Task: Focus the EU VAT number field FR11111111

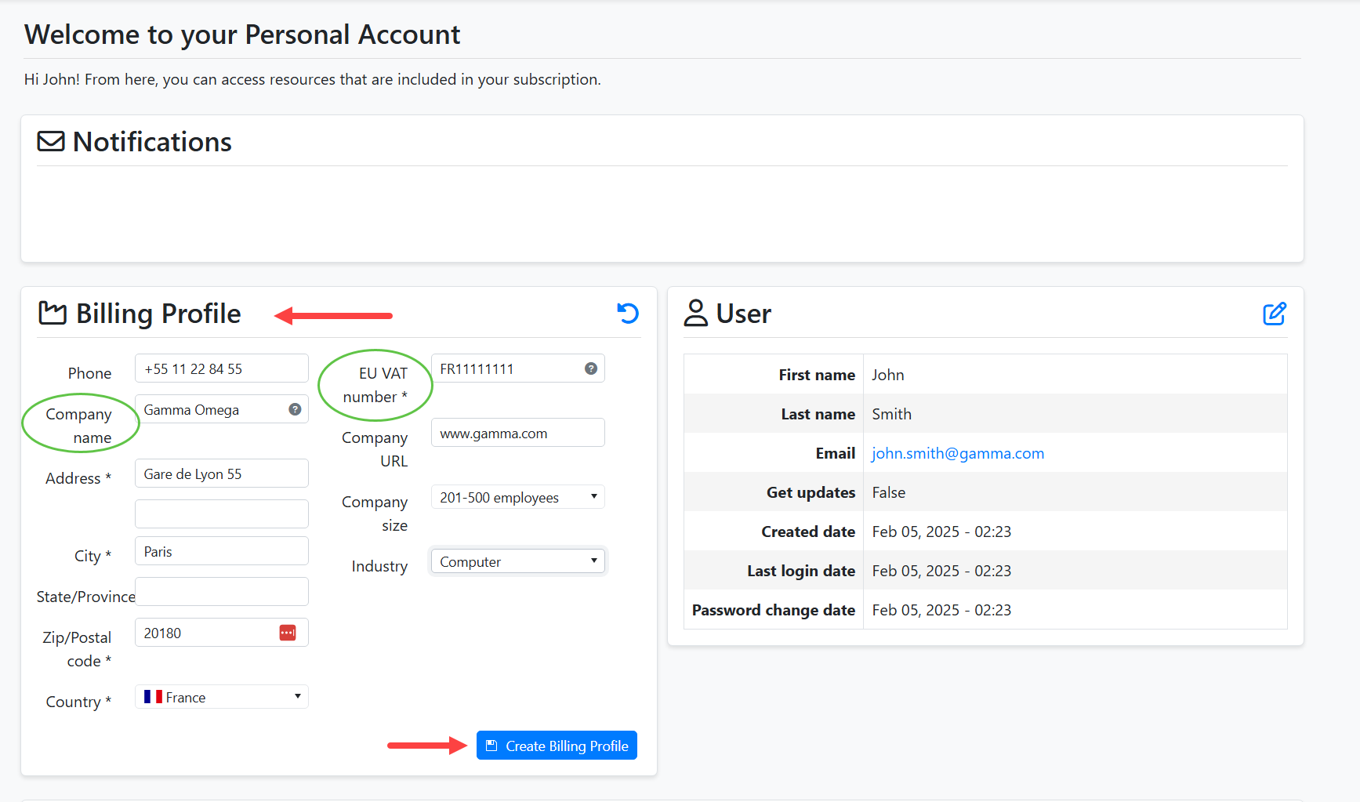Action: coord(518,368)
